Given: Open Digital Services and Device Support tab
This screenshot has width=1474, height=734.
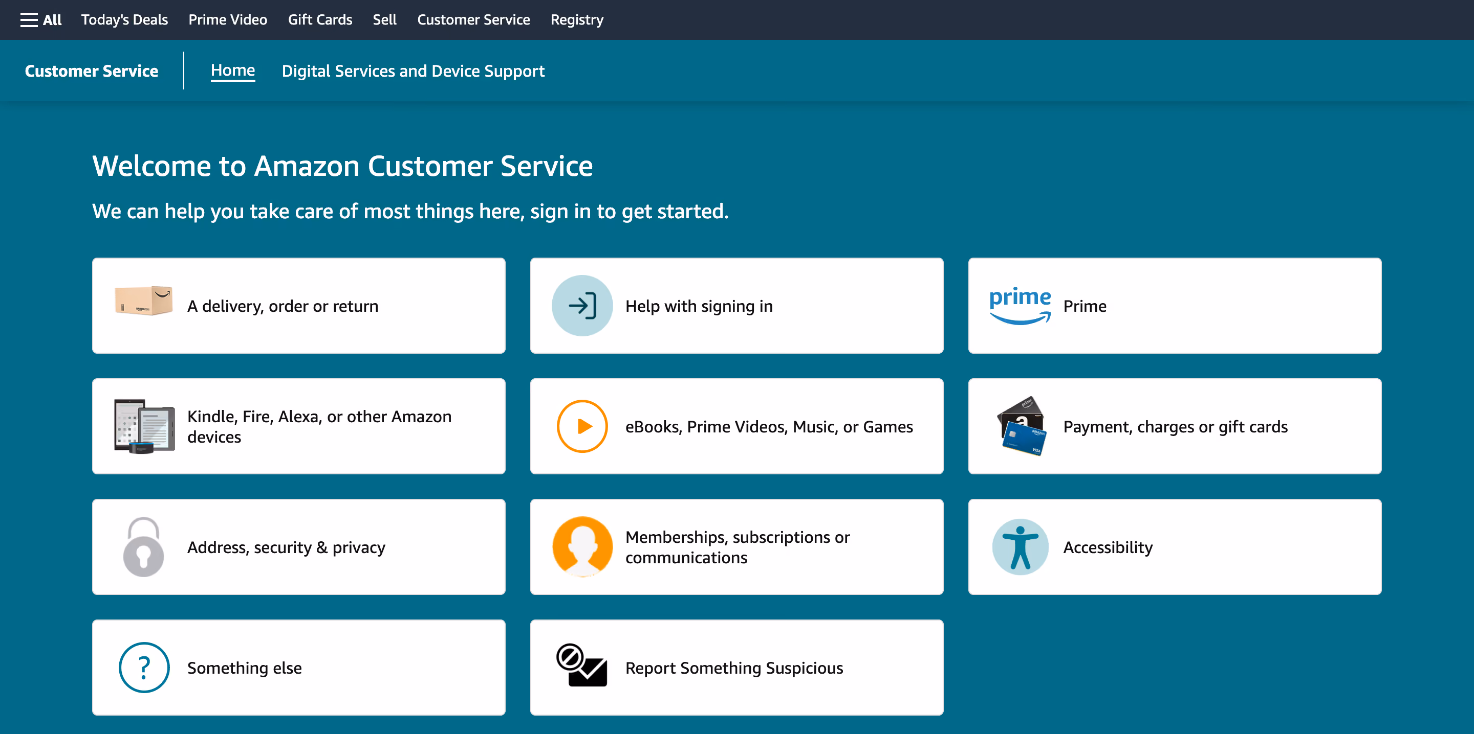Looking at the screenshot, I should 413,71.
